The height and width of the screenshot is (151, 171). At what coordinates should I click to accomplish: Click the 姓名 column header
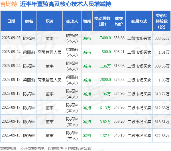pos(29,21)
